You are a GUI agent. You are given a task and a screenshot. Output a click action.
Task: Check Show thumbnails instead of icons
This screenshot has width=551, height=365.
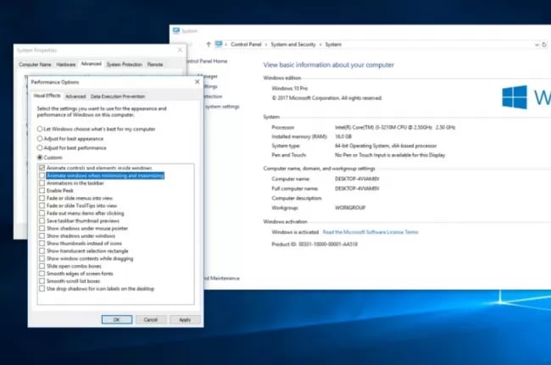point(42,243)
